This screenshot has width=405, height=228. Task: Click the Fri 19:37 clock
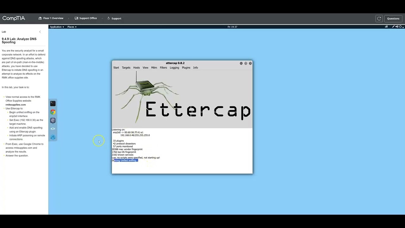pos(232,27)
